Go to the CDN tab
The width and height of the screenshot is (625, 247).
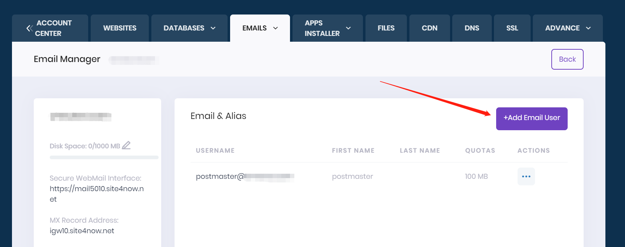429,28
